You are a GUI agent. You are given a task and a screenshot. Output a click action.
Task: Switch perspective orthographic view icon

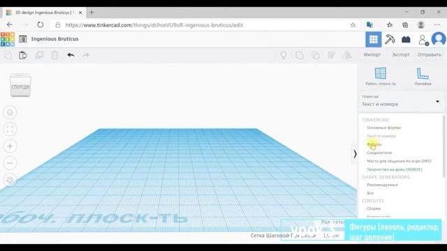(10, 180)
